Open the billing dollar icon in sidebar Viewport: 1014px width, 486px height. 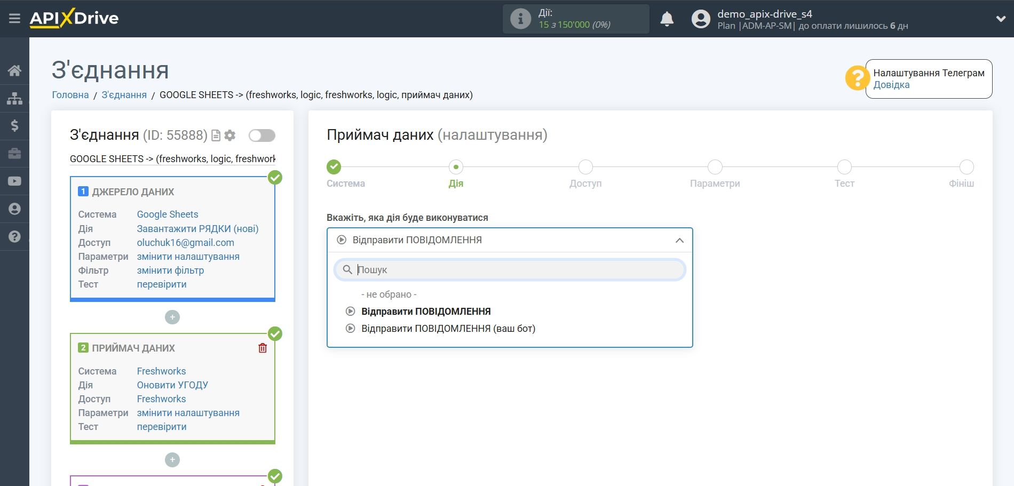[14, 126]
